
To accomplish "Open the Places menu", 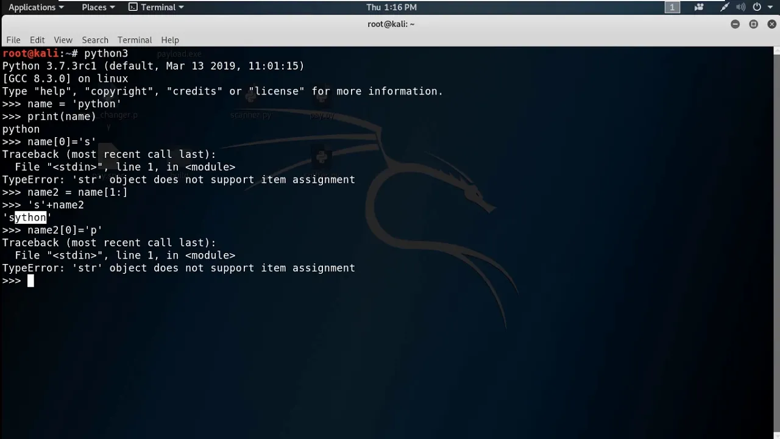I will click(x=98, y=7).
